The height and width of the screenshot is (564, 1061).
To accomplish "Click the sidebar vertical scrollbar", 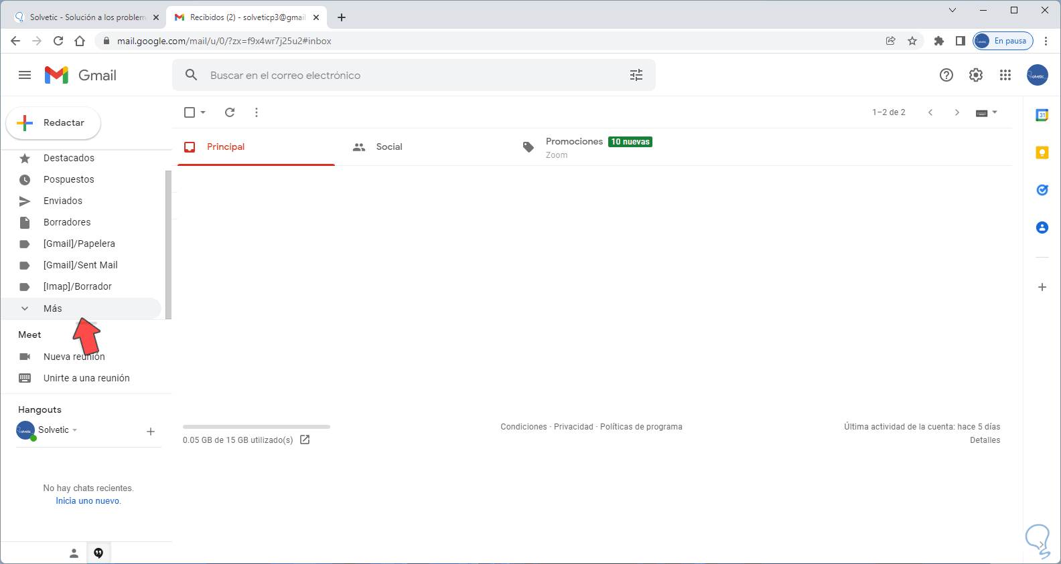I will pos(169,245).
